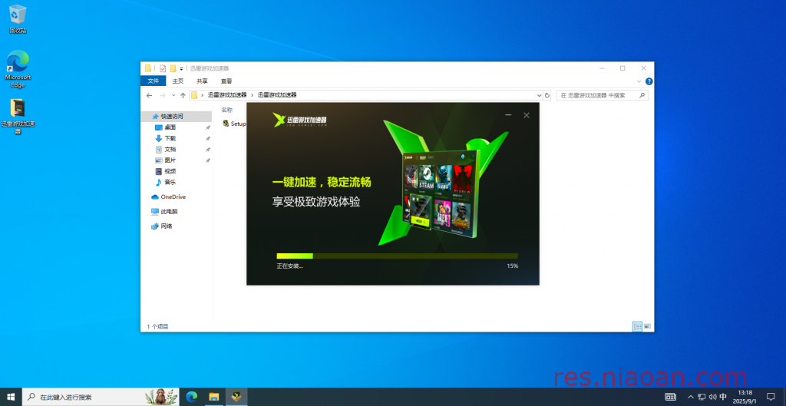
Task: Select 迅雷游戏加速器 folder on desktop
Action: click(x=18, y=117)
